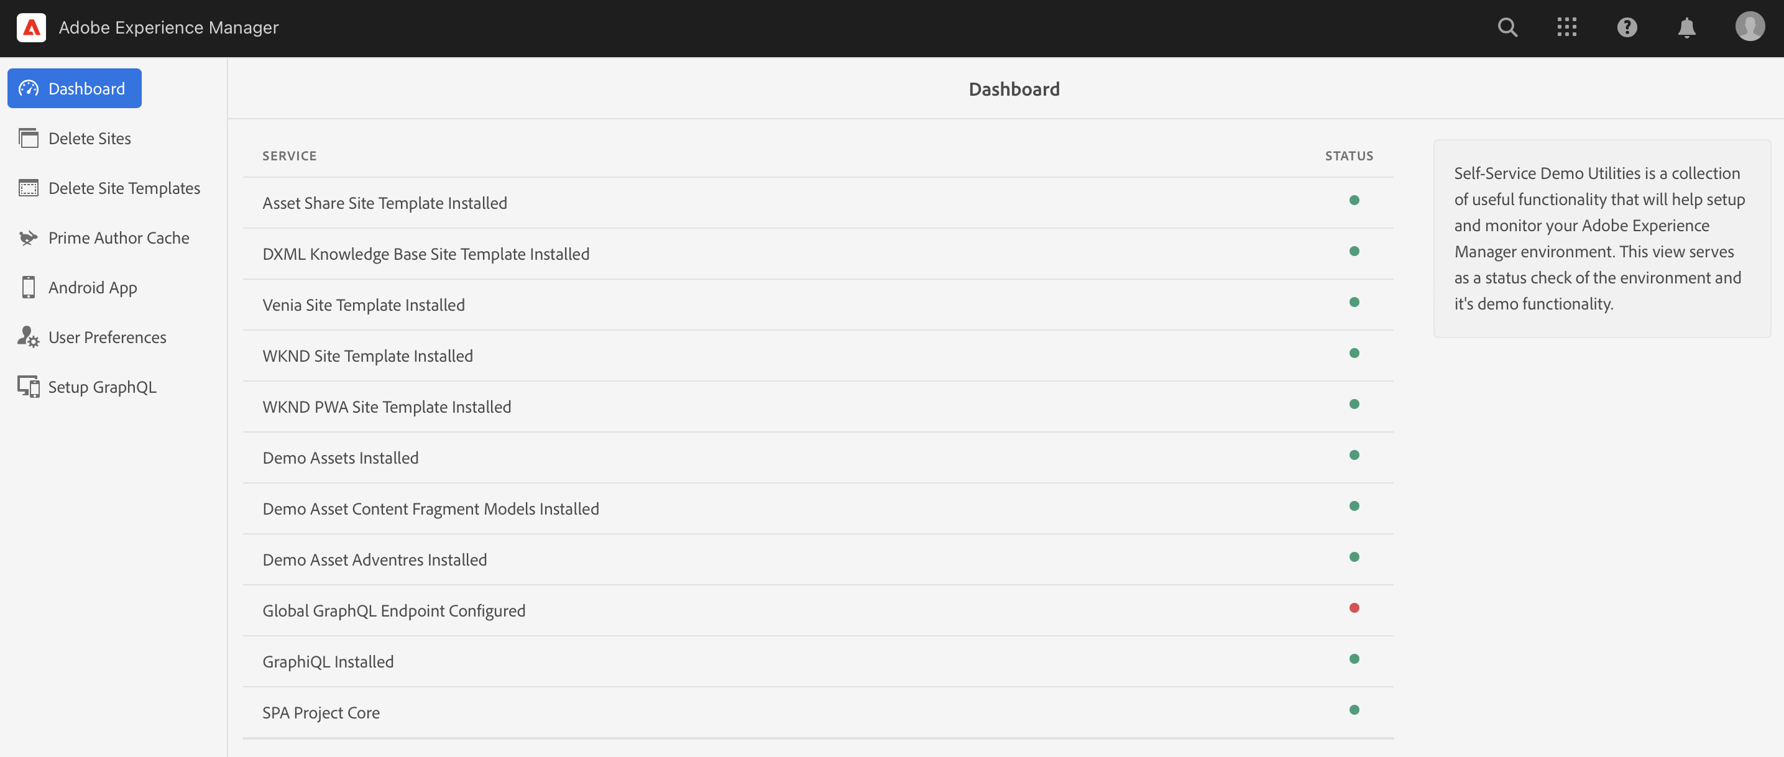Show notifications via the bell icon
Image resolution: width=1784 pixels, height=757 pixels.
point(1686,28)
